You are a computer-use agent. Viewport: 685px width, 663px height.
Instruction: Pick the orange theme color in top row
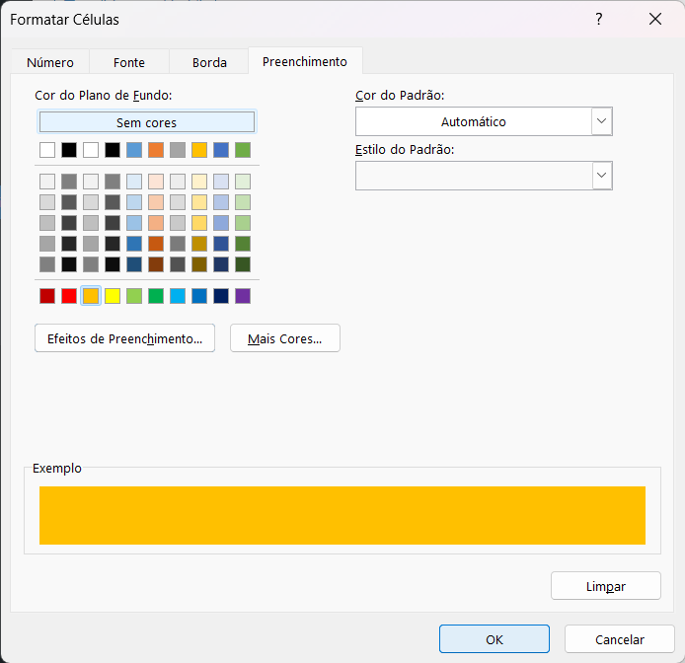point(156,150)
